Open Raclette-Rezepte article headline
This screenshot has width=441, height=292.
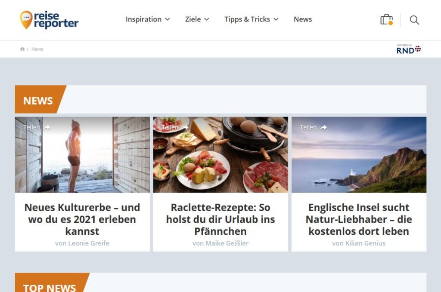220,219
